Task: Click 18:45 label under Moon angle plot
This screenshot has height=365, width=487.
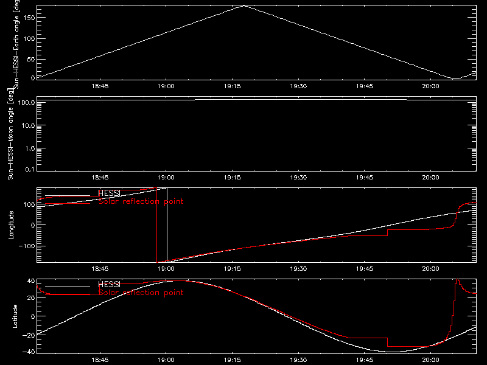Action: click(100, 177)
